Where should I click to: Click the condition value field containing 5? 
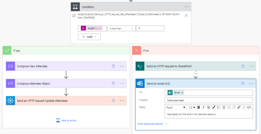point(150,28)
